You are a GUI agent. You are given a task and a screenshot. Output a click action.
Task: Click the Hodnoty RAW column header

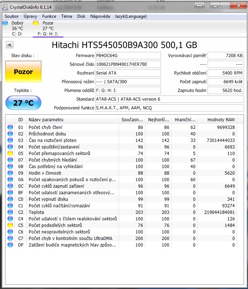click(x=217, y=119)
